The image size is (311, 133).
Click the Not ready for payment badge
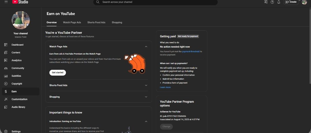[x=188, y=36]
